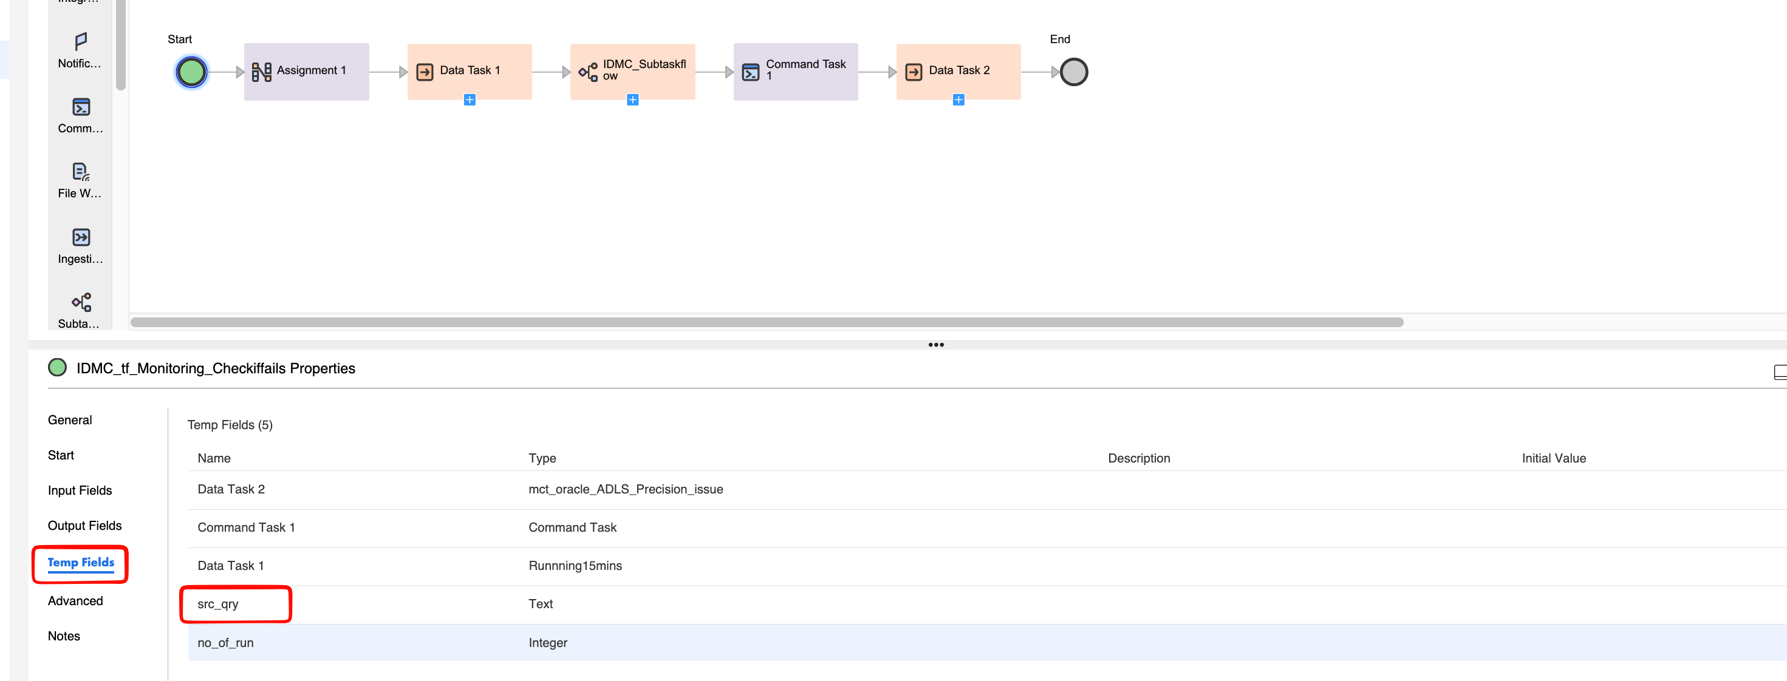This screenshot has width=1787, height=681.
Task: Click the mct_oracle_ADLS_Precision_issue type cell
Action: tap(625, 489)
